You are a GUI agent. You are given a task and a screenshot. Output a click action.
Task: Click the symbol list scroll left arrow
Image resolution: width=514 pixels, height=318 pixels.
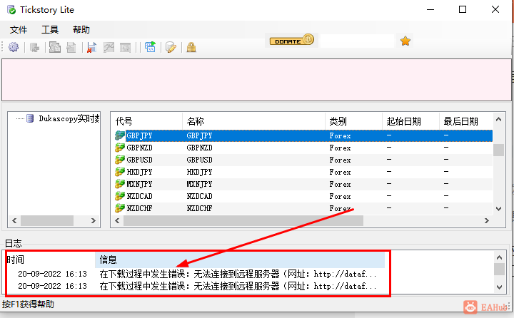pos(117,221)
